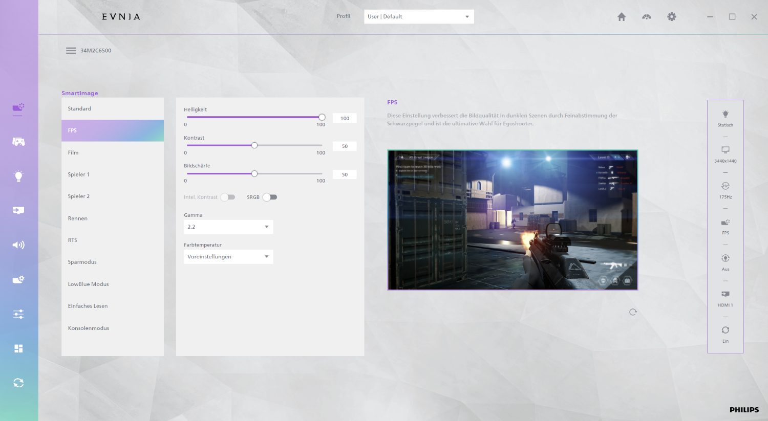Open the monitor gear settings sidebar icon

18,279
